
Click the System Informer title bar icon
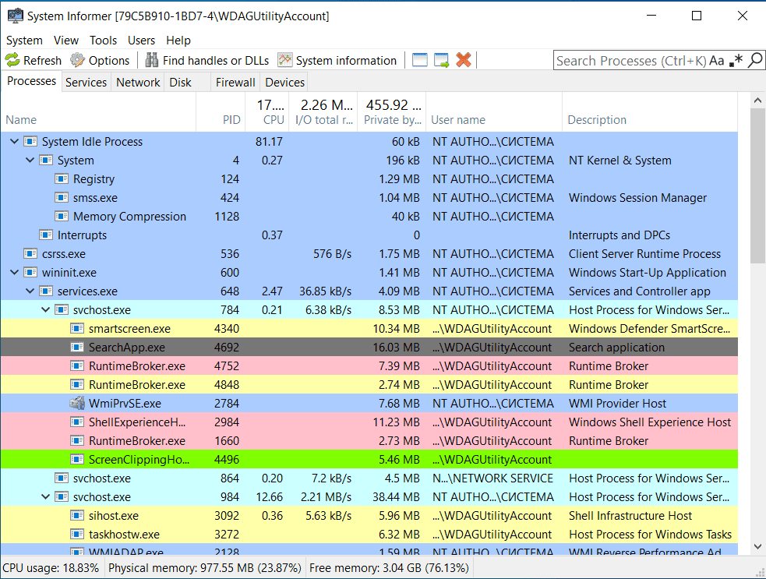(x=15, y=16)
